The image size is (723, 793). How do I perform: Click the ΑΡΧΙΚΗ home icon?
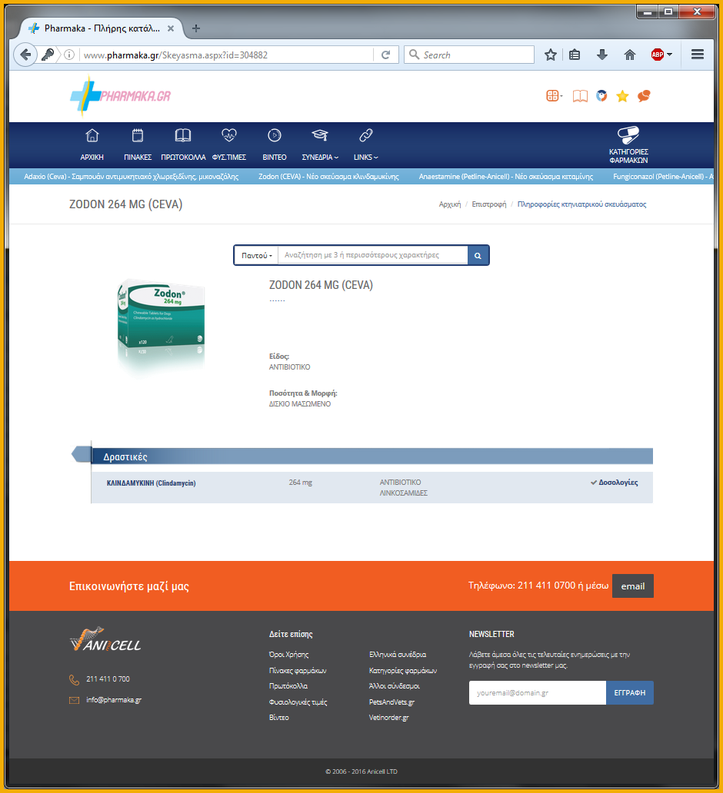coord(92,136)
